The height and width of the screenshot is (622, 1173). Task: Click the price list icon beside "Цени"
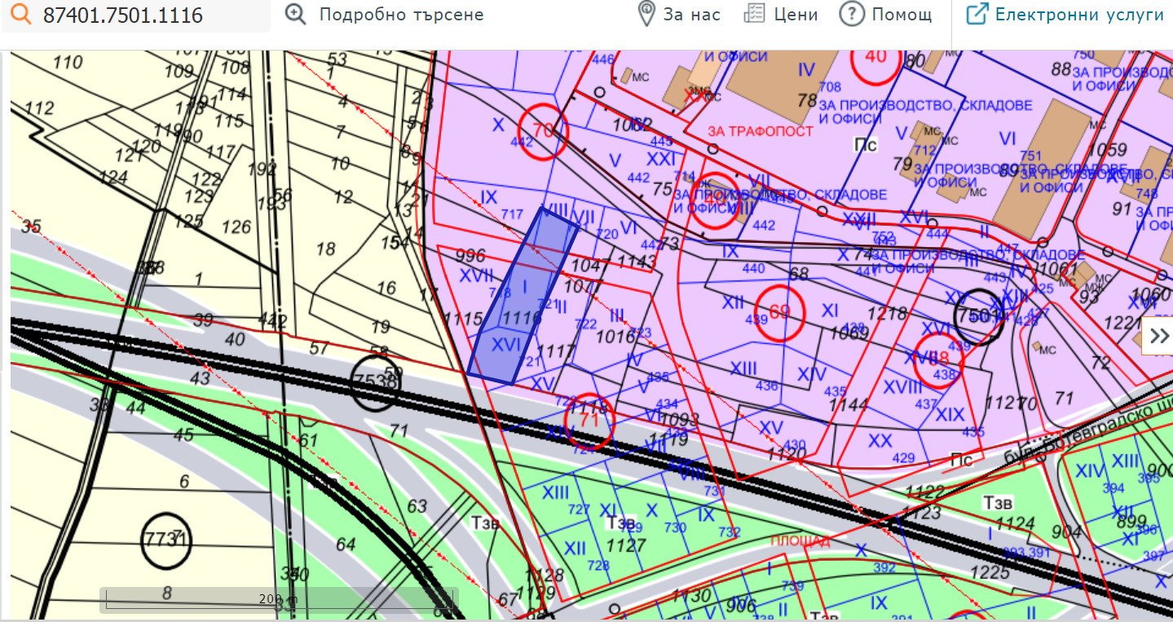coord(755,14)
